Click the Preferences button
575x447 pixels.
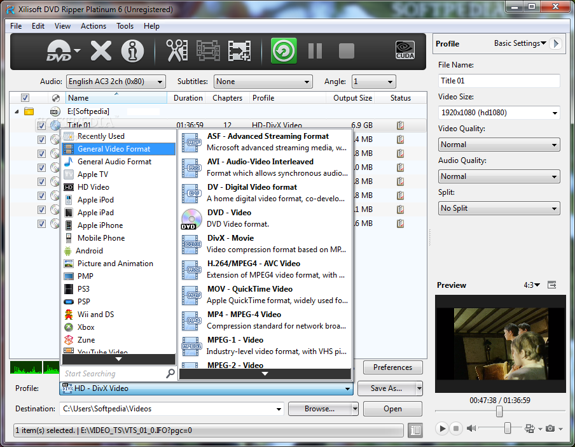(392, 367)
